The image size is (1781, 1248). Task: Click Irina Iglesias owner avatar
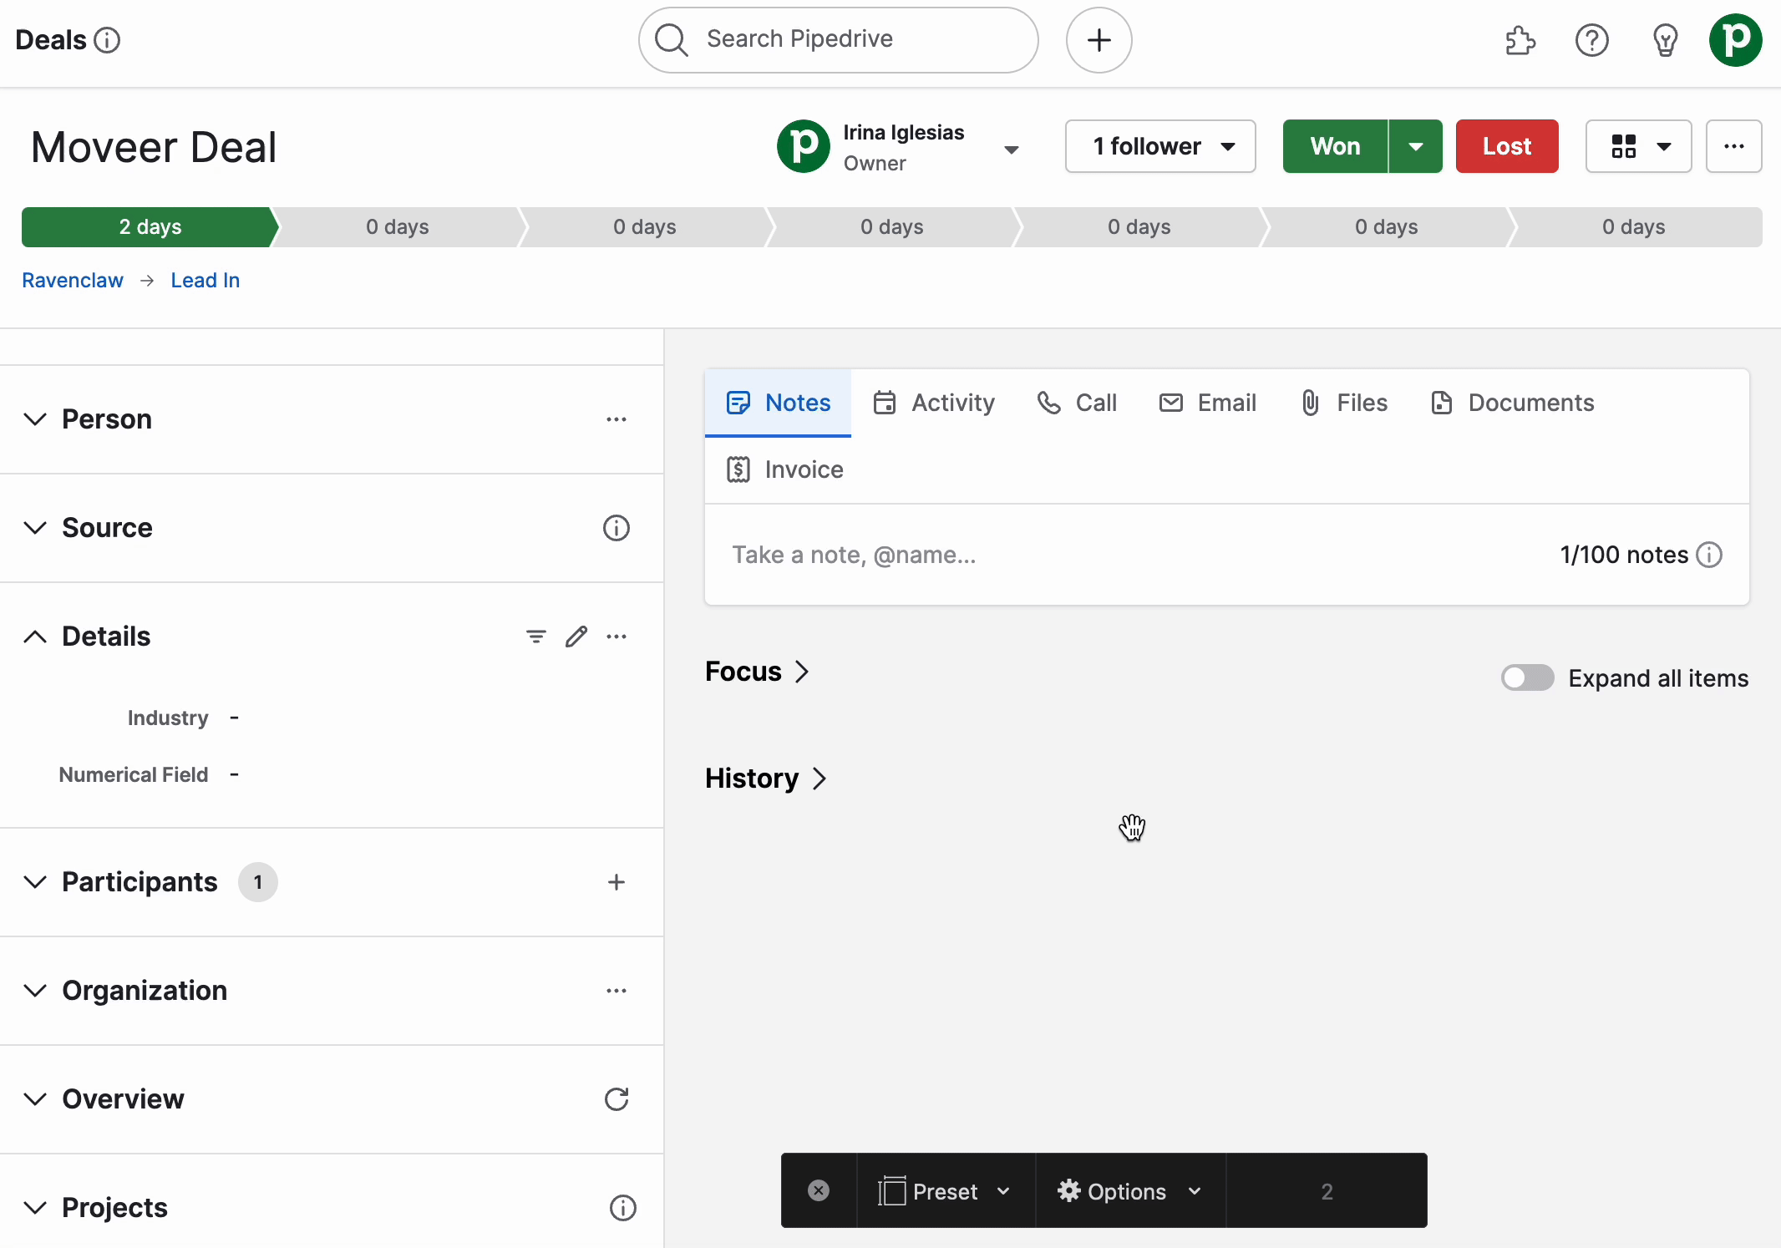coord(803,146)
